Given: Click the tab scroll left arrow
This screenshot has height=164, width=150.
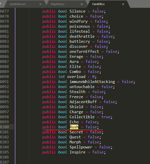Looking at the screenshot, I should [1, 4].
